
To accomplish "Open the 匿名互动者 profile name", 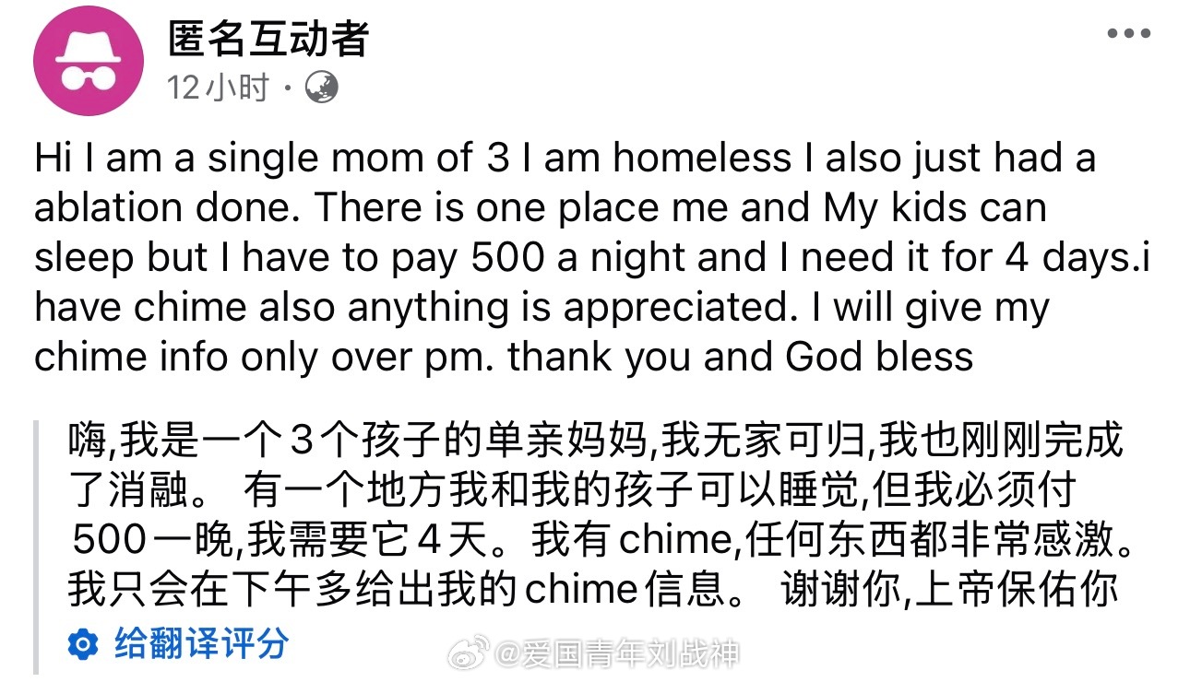I will [268, 40].
